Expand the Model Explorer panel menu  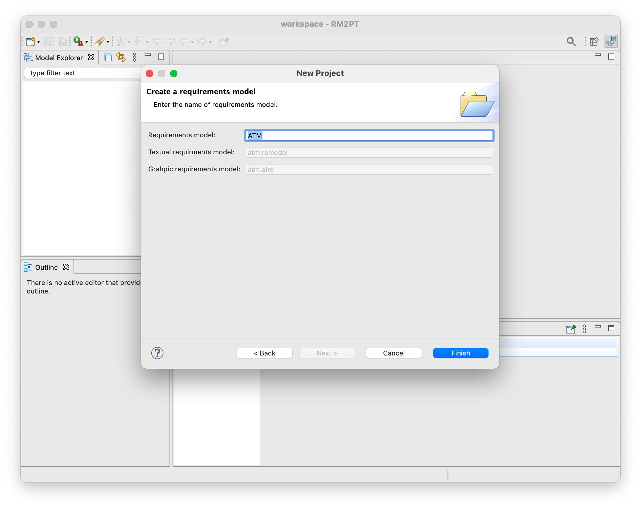tap(135, 57)
